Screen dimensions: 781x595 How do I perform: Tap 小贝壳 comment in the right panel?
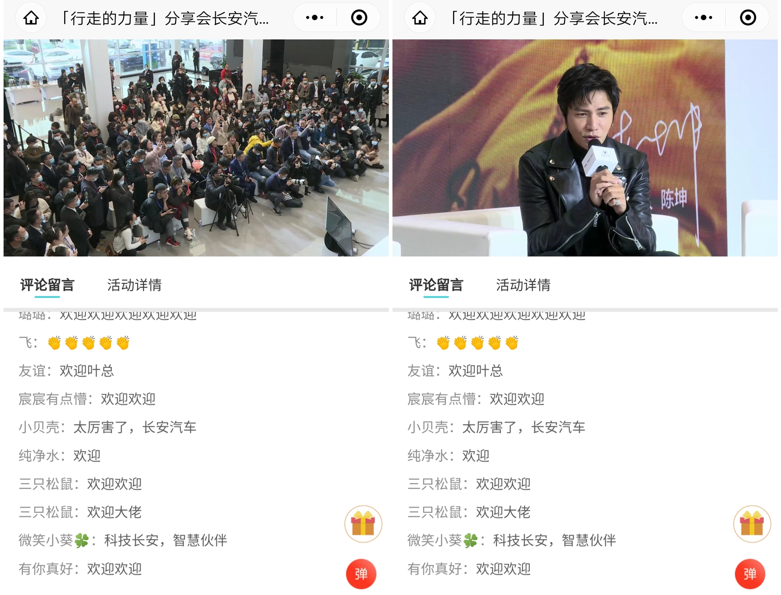(x=496, y=427)
